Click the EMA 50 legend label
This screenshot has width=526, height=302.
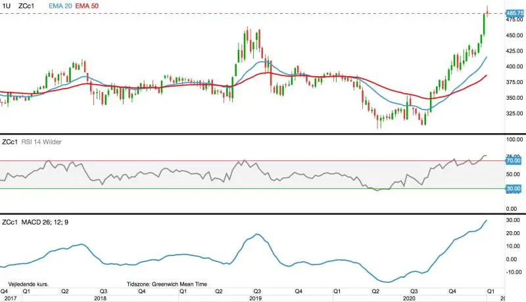pos(87,6)
